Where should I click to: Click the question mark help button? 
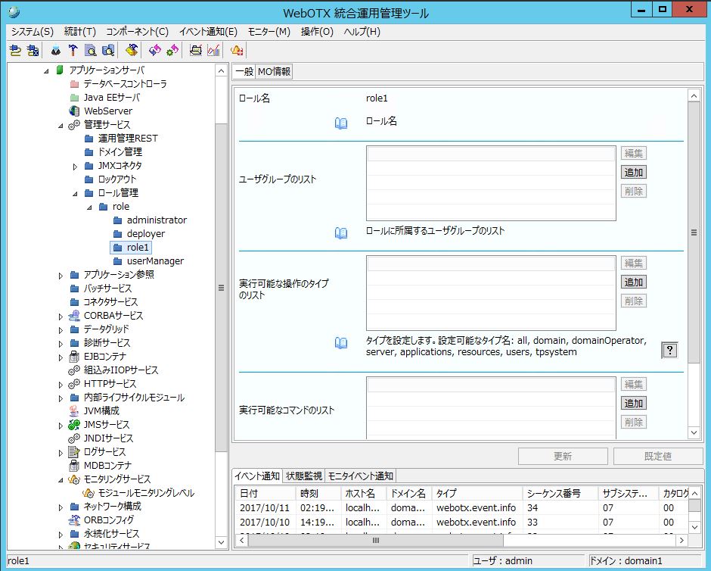(x=669, y=349)
